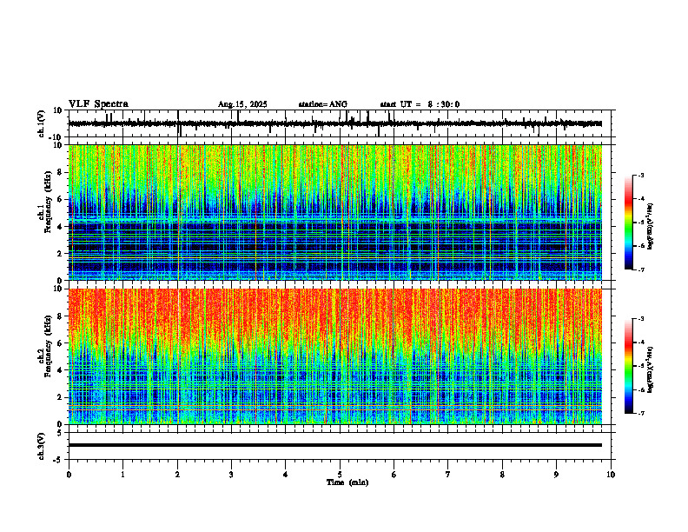Viewport: 688px width, 532px height.
Task: Click the ch.1 spectrogram color scale bar
Action: [x=628, y=223]
